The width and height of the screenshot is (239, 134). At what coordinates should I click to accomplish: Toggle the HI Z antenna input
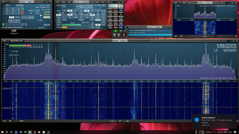pos(11,17)
